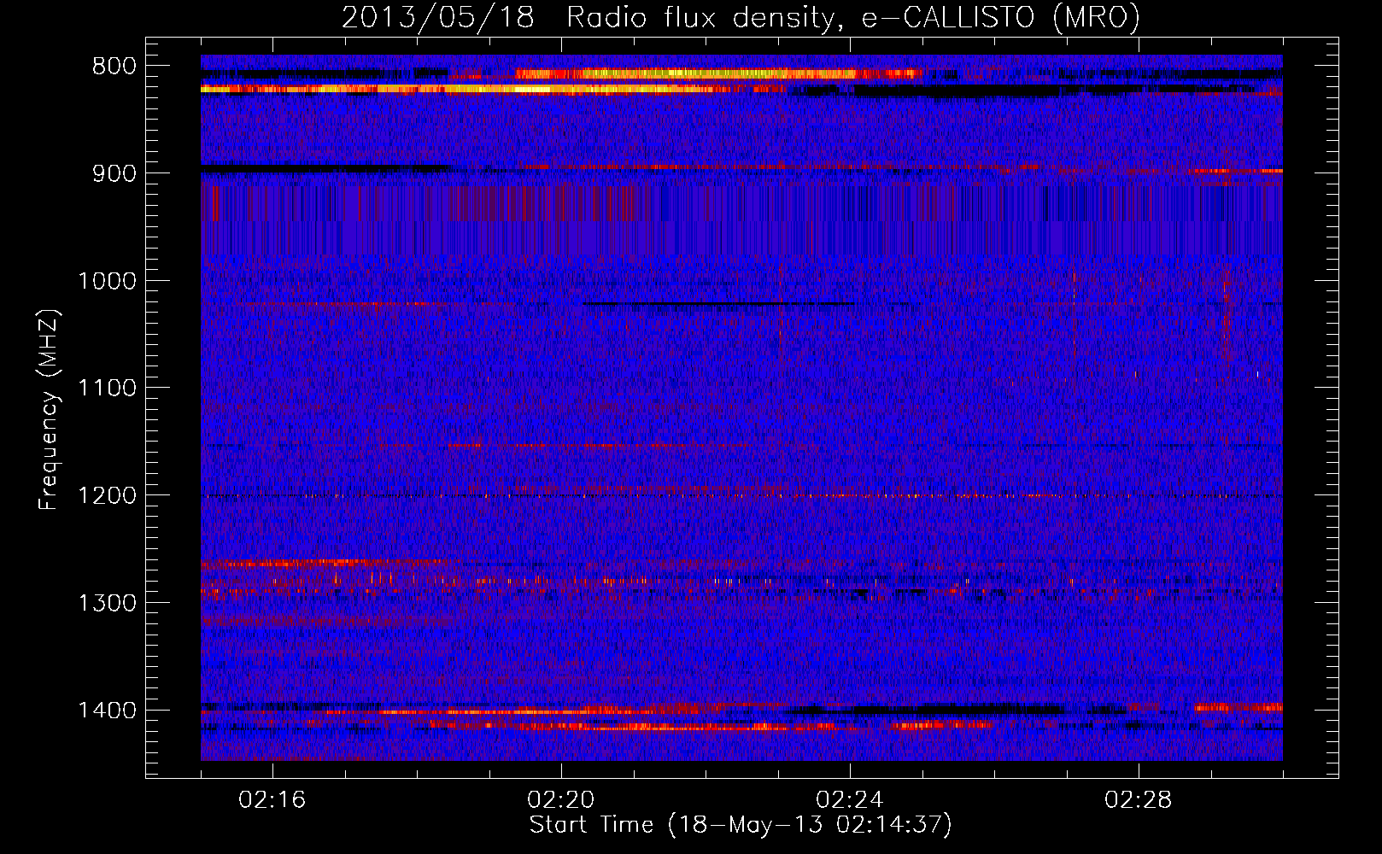Click the 02:28 time tick label
The height and width of the screenshot is (854, 1382).
[x=1139, y=800]
